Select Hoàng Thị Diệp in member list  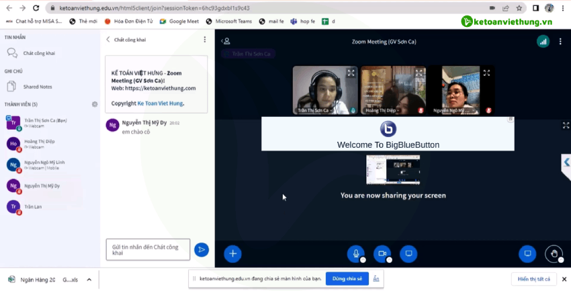coord(39,143)
